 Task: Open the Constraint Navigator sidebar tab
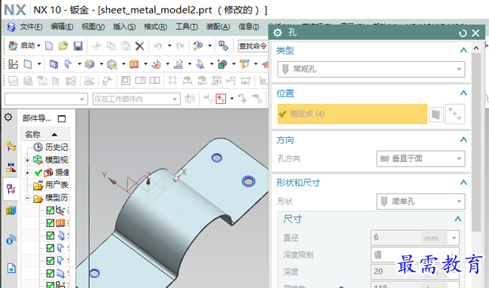[x=11, y=167]
